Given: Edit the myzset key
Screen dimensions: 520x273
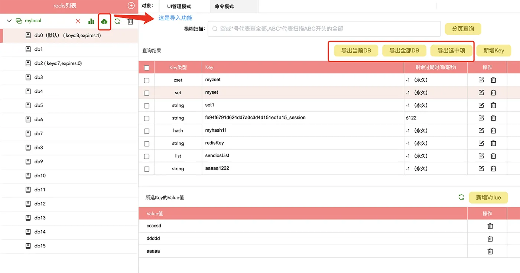Looking at the screenshot, I should pyautogui.click(x=481, y=80).
